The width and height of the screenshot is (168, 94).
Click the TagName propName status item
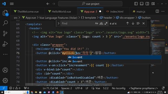coord(143,88)
